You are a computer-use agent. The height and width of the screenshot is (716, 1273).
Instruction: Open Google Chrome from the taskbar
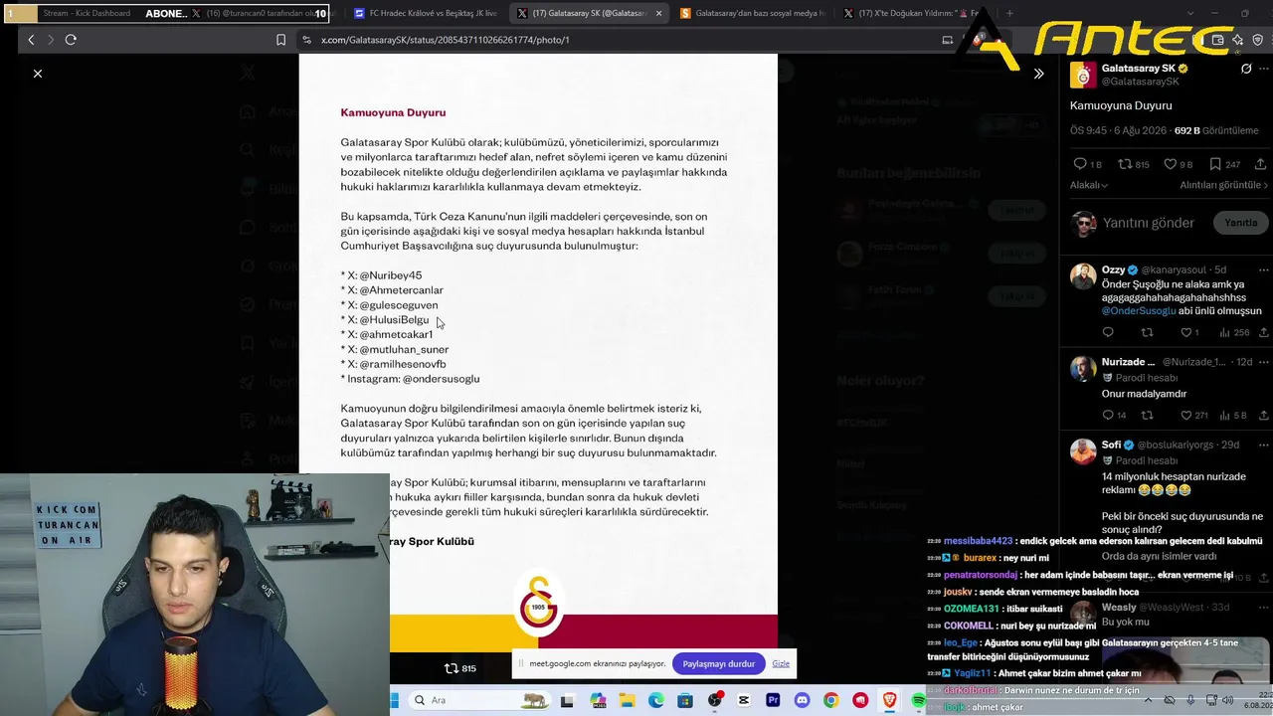[x=830, y=700]
